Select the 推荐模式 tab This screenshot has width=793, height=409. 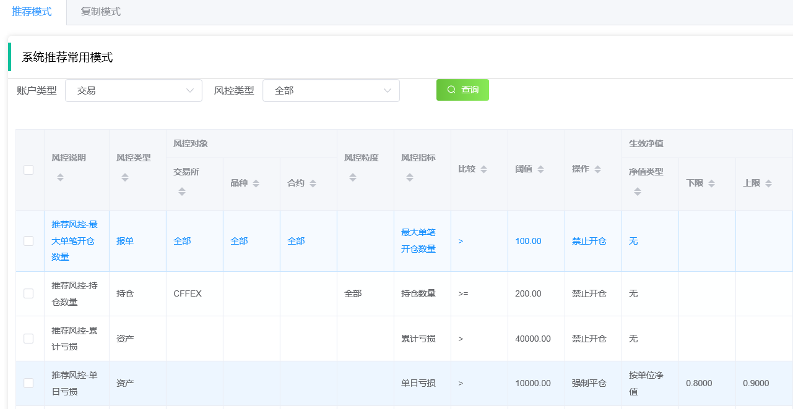[32, 12]
